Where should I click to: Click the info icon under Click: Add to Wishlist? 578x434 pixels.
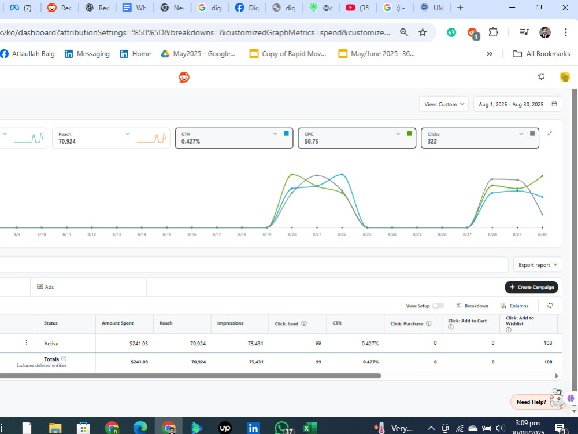(508, 330)
